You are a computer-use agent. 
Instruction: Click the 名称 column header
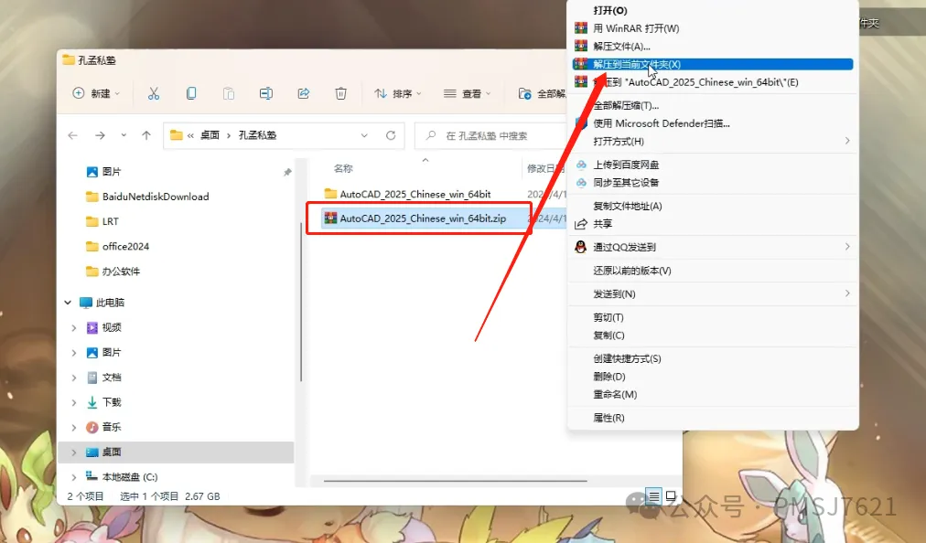pyautogui.click(x=343, y=169)
